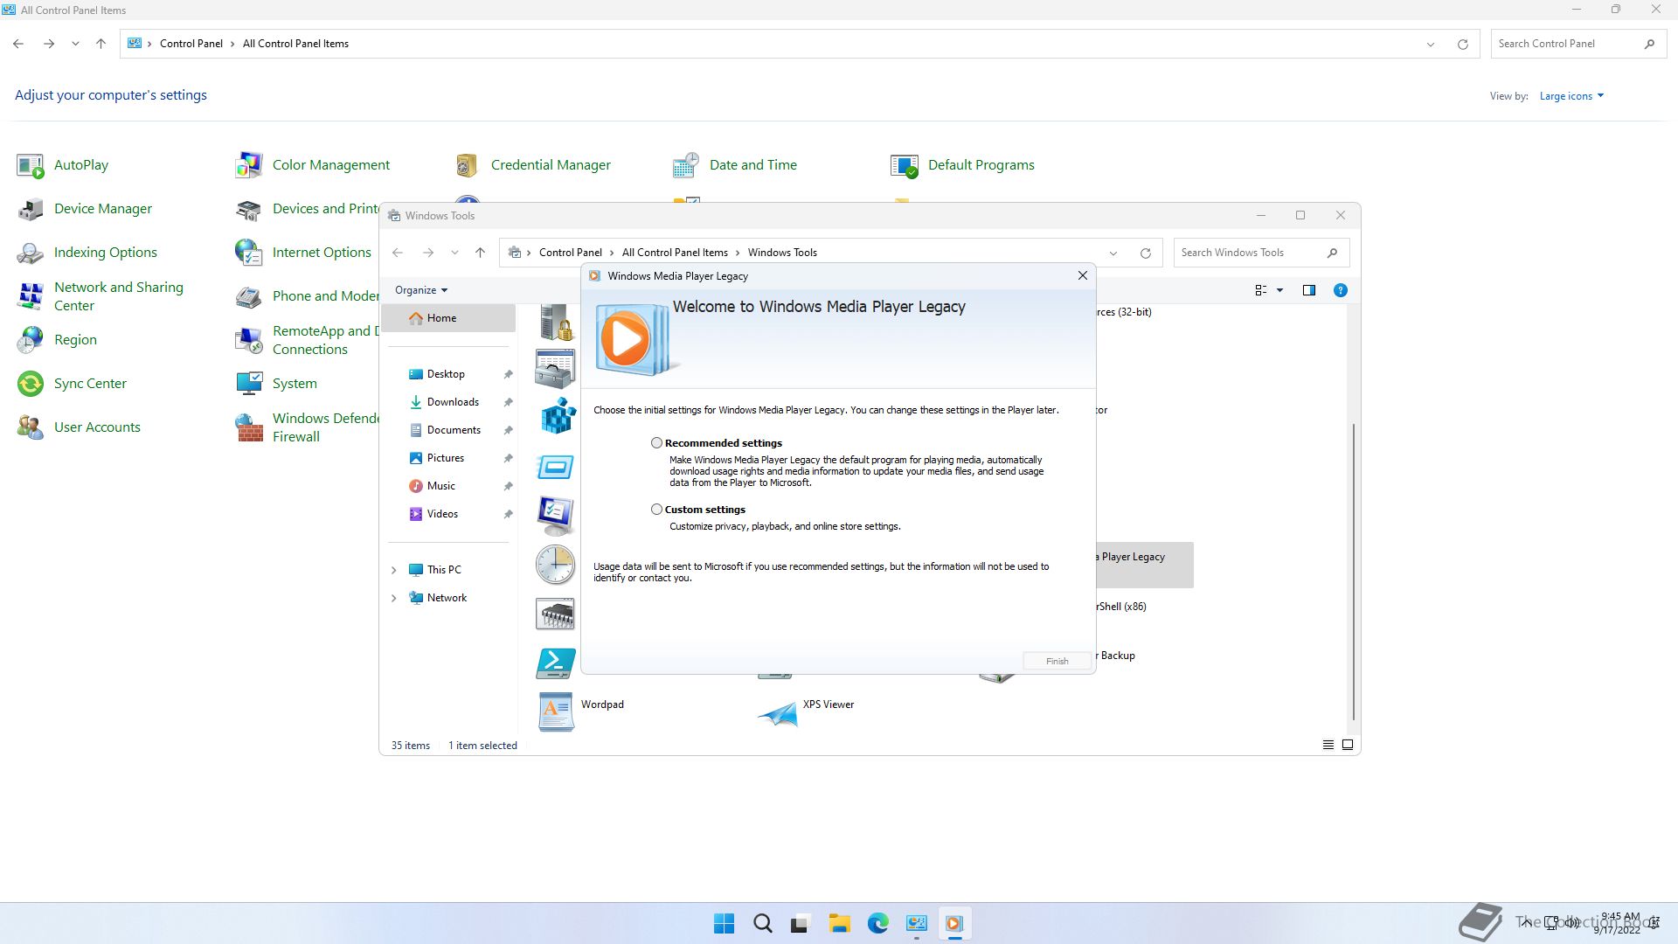Expand This PC in navigation pane

point(393,570)
